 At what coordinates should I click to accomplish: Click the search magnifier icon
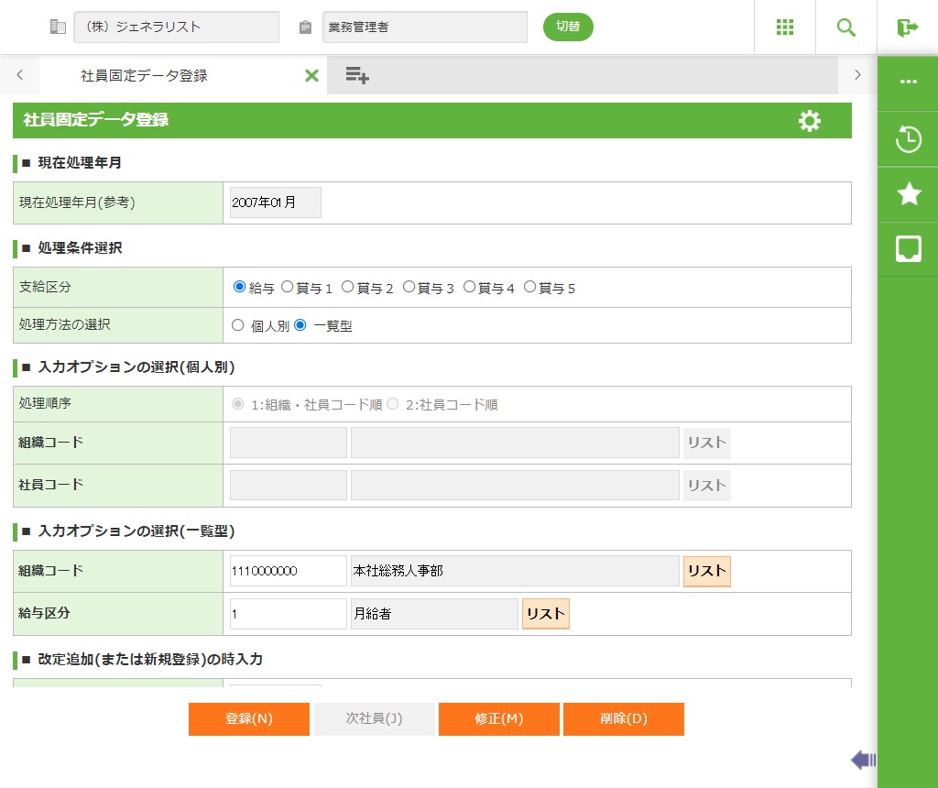tap(845, 27)
